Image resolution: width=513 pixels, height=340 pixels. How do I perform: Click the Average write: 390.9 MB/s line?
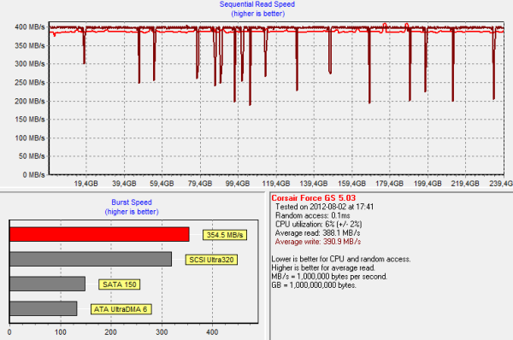[318, 242]
